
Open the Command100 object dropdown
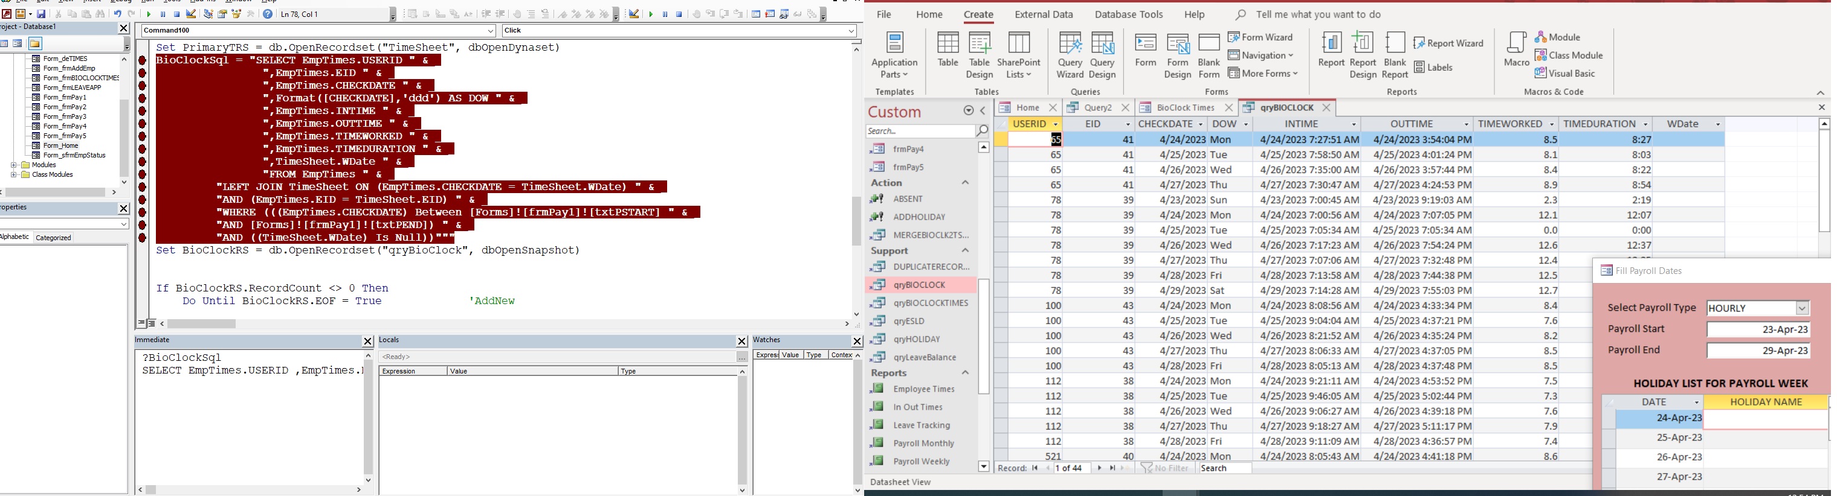(x=491, y=31)
